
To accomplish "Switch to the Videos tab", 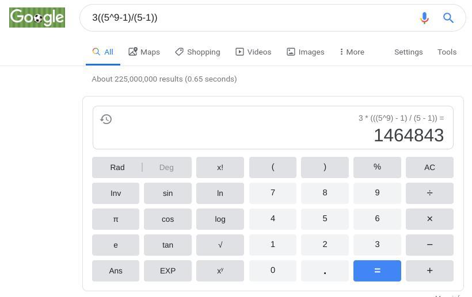I will [253, 52].
